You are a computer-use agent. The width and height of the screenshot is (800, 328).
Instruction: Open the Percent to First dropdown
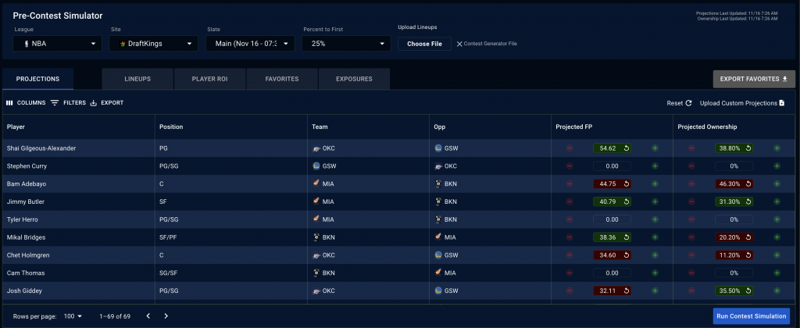point(346,44)
